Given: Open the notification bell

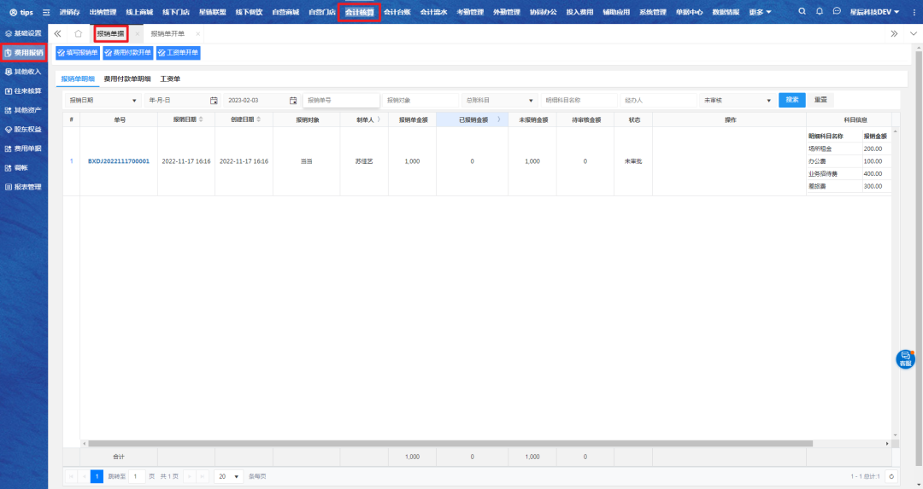Looking at the screenshot, I should [x=820, y=12].
